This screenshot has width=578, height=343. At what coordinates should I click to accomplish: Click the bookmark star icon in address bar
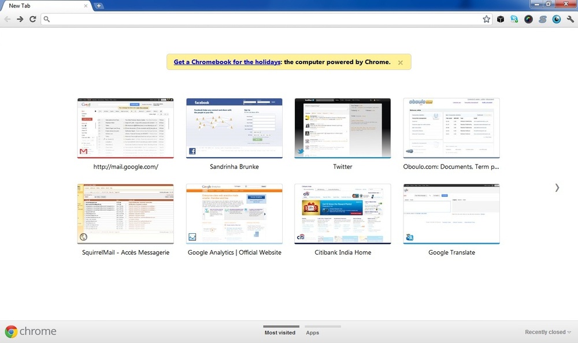click(487, 19)
